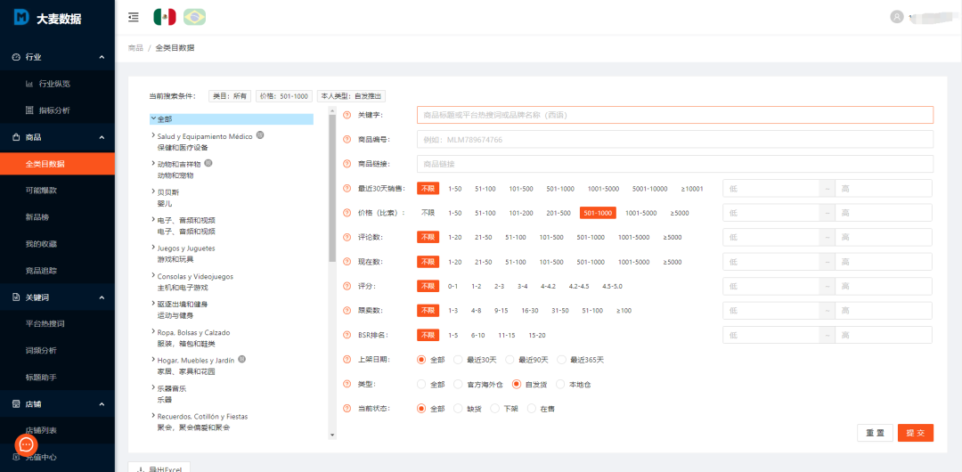This screenshot has width=962, height=472.
Task: Toggle the sidebar collapse hamburger icon
Action: tap(134, 17)
